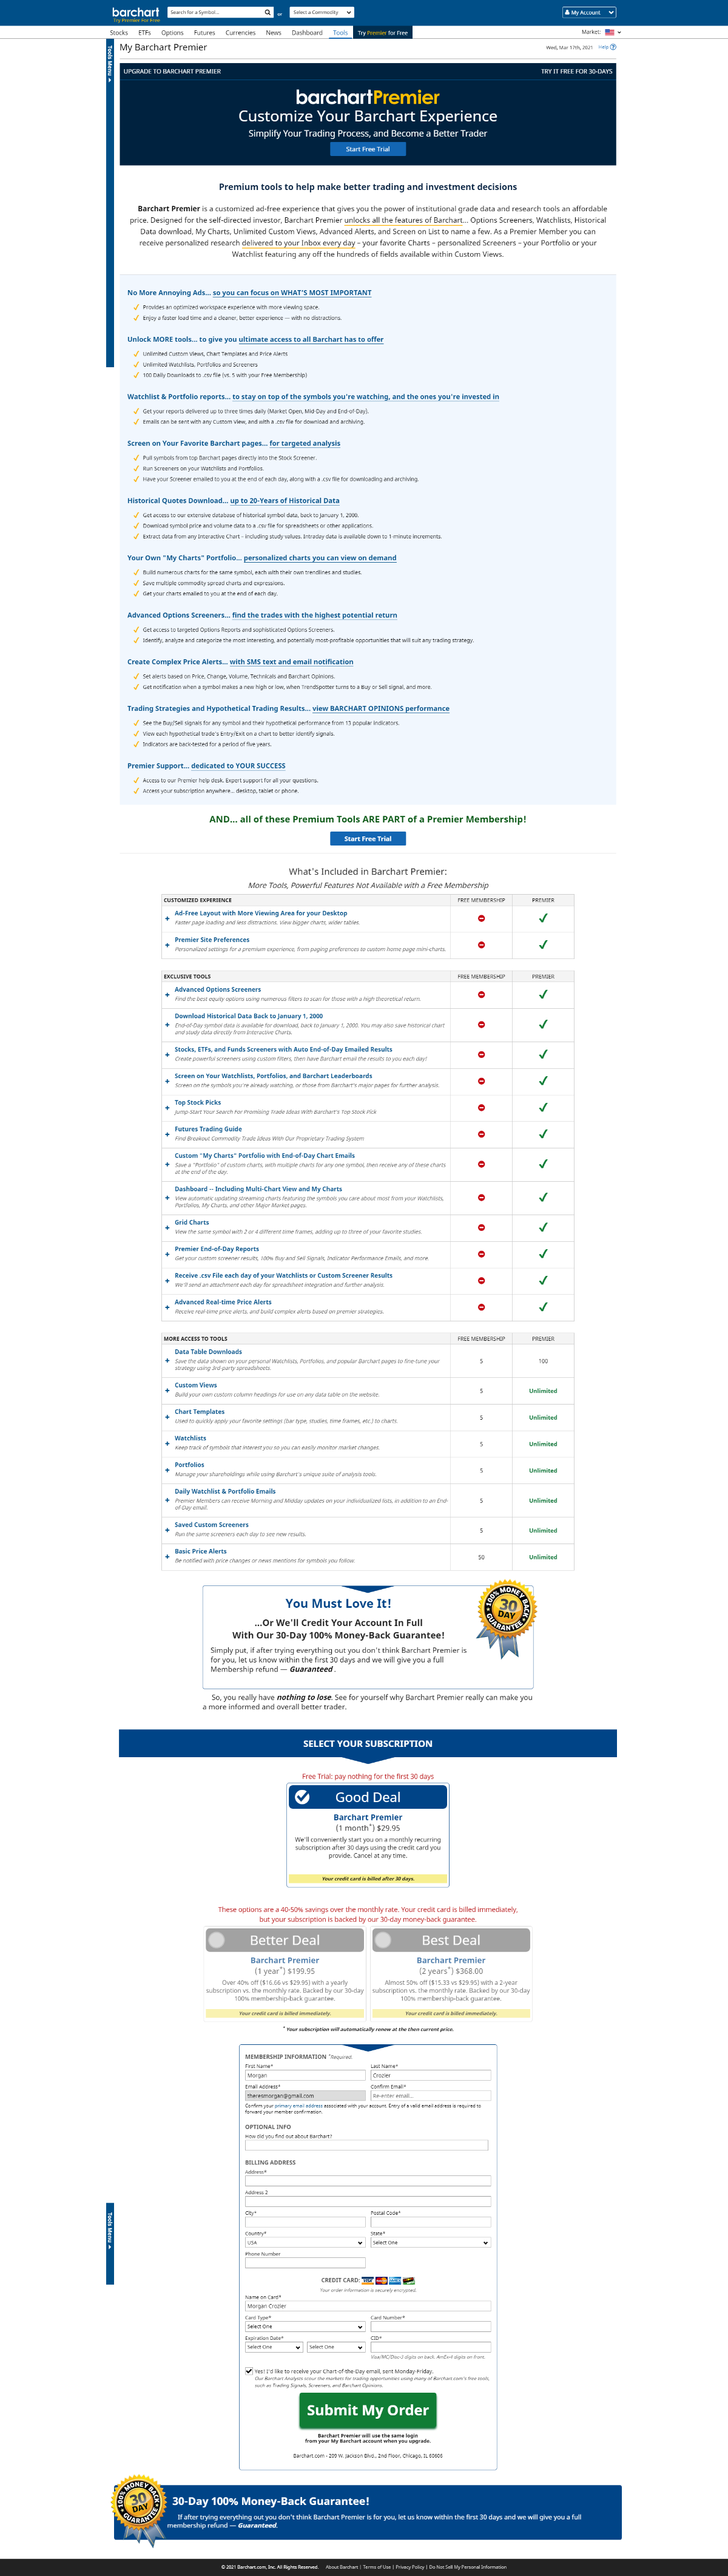This screenshot has width=728, height=2576.
Task: Uncheck the Chart-of-the-Day email checkbox
Action: pyautogui.click(x=249, y=2371)
